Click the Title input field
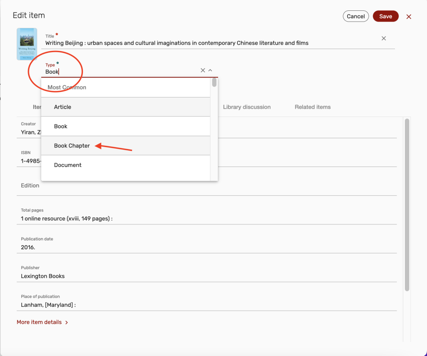Viewport: 427px width, 356px height. tap(208, 43)
